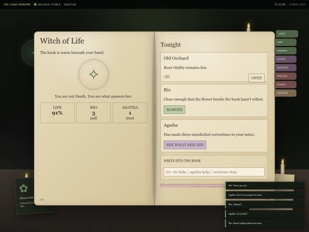Click progress bar under 'Rio: There you are.'
309x232 pixels.
tap(260, 190)
